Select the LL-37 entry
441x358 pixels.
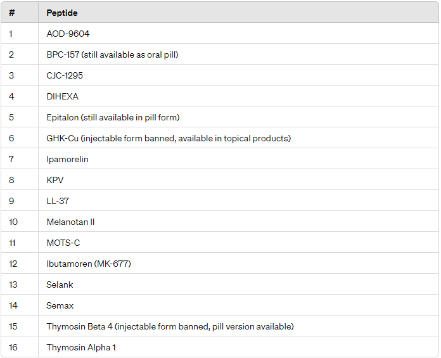(58, 201)
